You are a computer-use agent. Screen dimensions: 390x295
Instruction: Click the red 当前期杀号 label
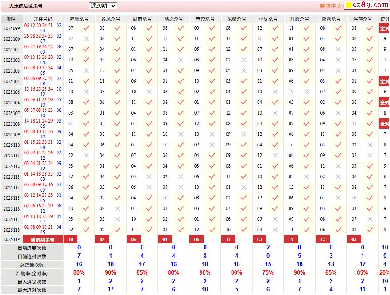(42, 239)
